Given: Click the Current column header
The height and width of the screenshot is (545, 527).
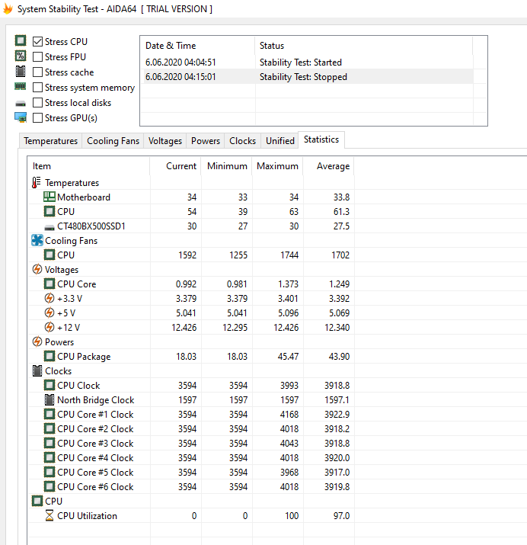Looking at the screenshot, I should [175, 166].
